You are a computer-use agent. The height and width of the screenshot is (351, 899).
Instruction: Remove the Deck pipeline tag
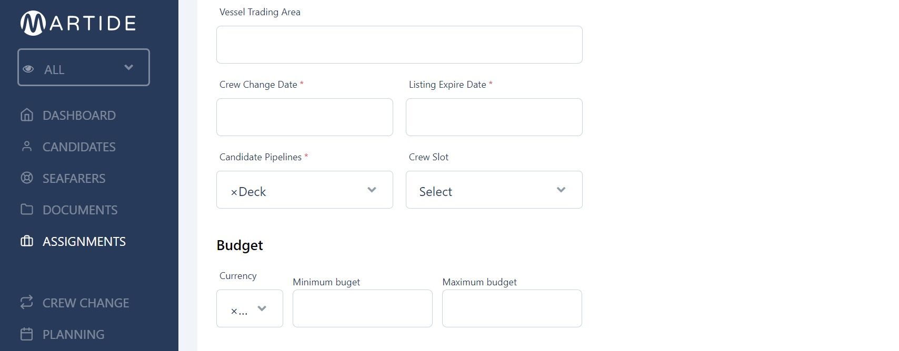[x=234, y=192]
